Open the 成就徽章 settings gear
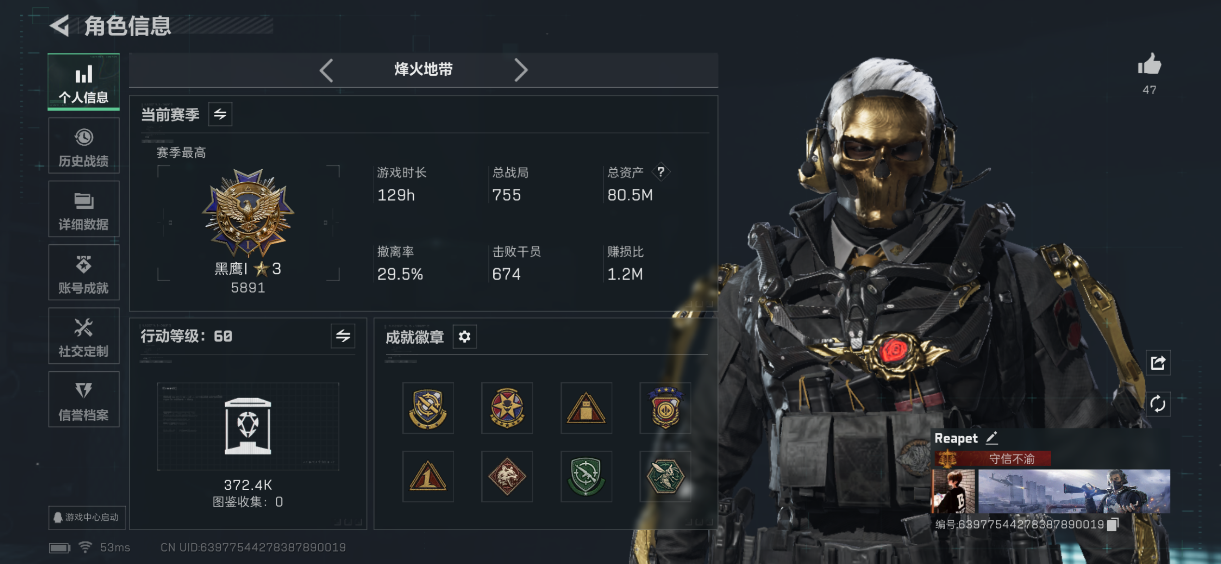 pyautogui.click(x=464, y=336)
